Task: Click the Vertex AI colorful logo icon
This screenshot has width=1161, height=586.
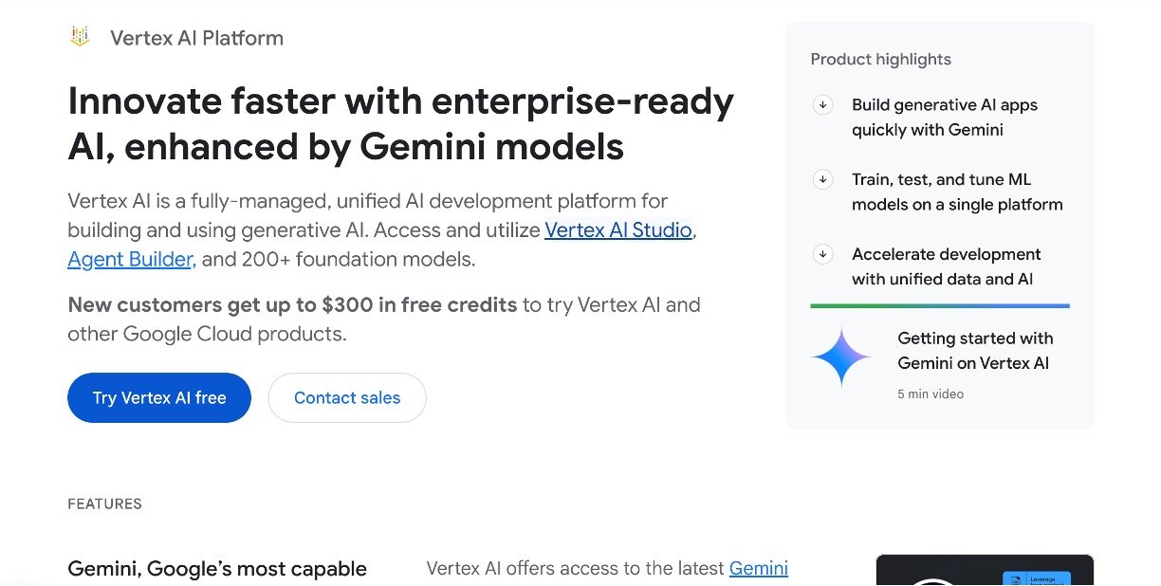Action: click(80, 37)
